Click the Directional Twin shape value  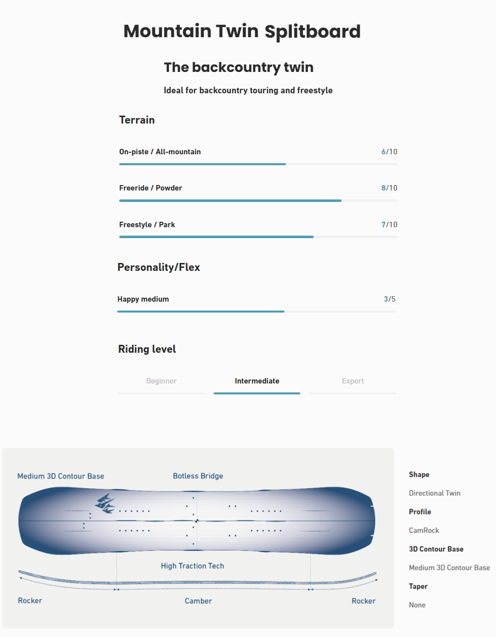click(434, 493)
